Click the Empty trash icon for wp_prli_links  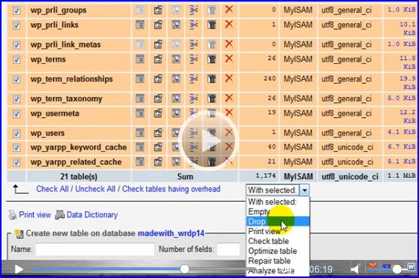coord(212,25)
